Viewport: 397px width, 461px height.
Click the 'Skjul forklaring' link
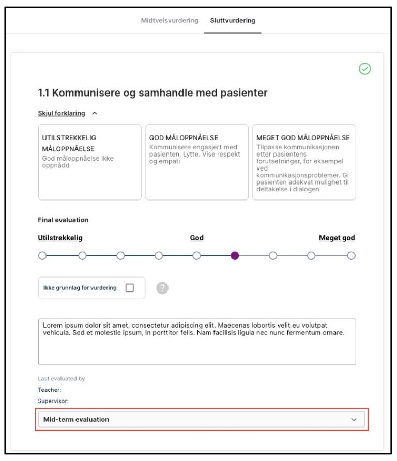[x=62, y=113]
